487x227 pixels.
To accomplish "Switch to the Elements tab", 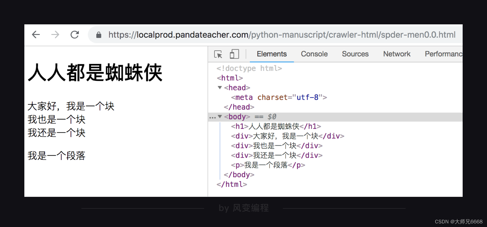I will click(272, 54).
